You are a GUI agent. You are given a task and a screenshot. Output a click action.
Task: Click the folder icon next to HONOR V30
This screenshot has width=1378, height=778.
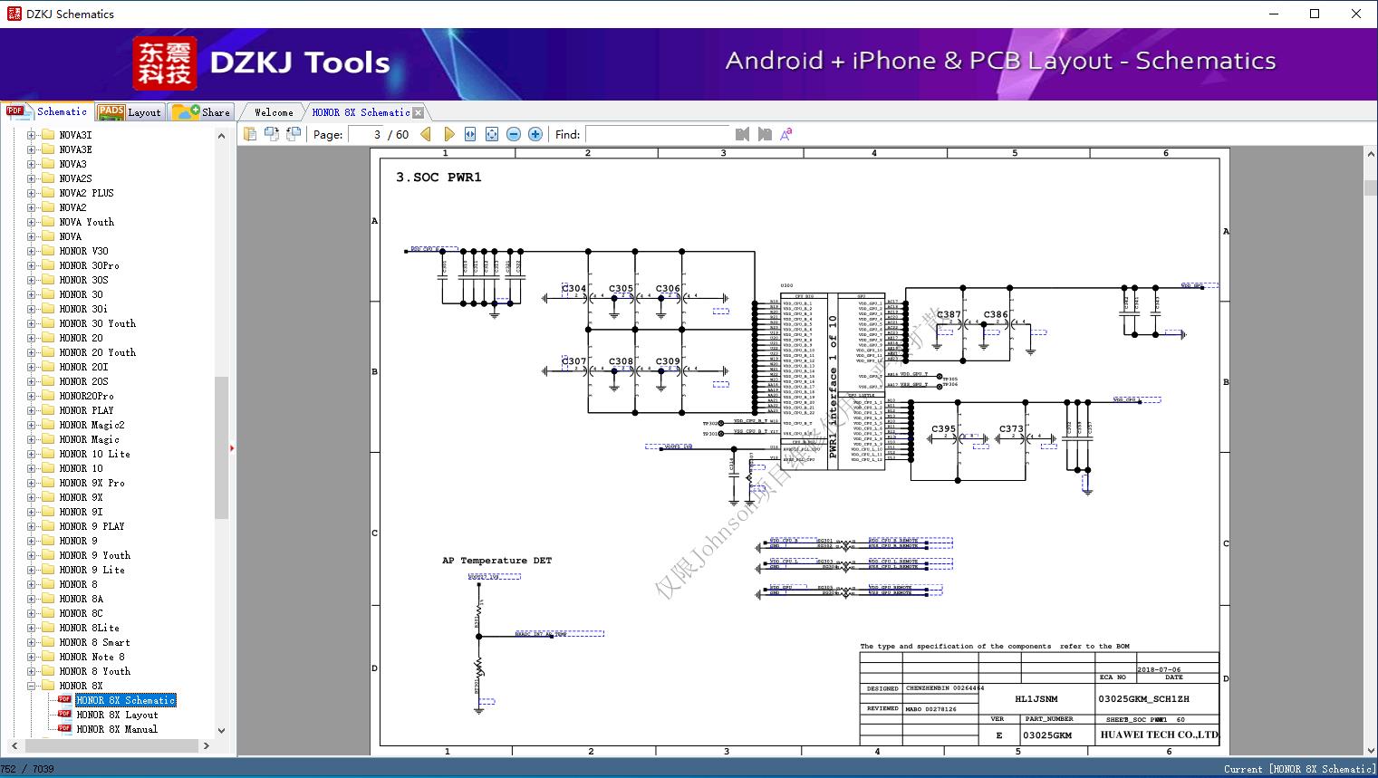[x=48, y=251]
